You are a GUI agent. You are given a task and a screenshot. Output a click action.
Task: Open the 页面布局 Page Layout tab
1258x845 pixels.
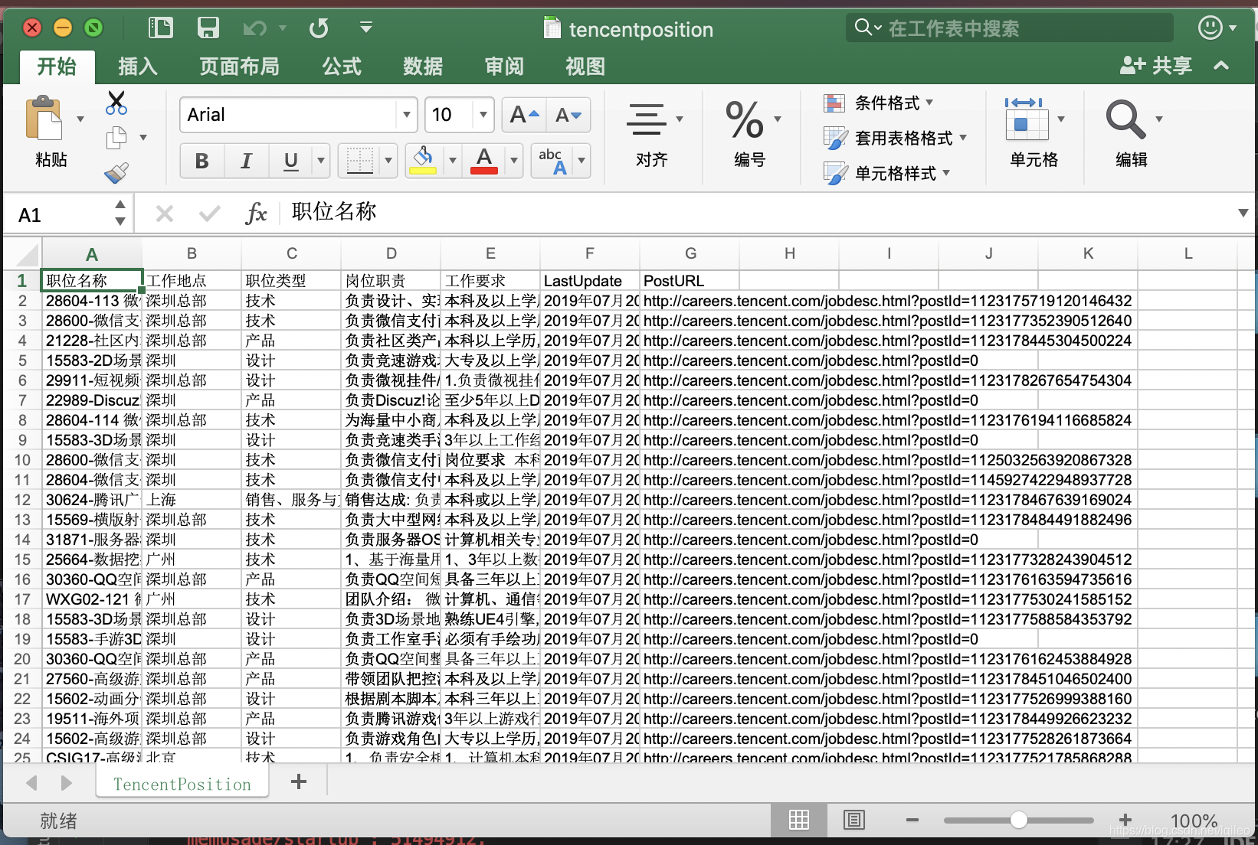(x=240, y=67)
